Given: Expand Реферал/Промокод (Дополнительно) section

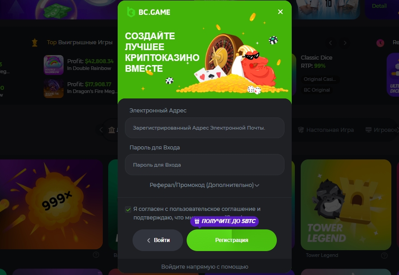Looking at the screenshot, I should 204,185.
